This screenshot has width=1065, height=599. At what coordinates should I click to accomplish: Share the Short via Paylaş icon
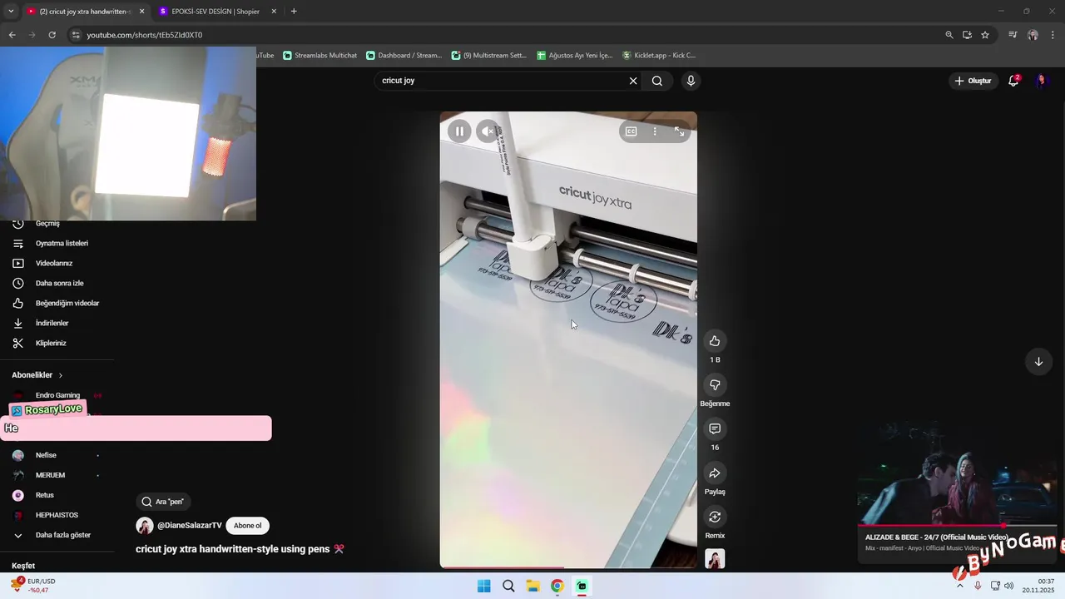715,473
